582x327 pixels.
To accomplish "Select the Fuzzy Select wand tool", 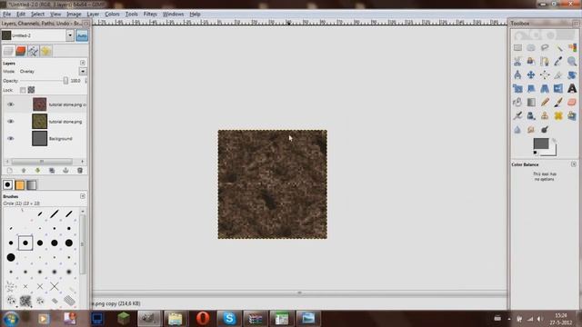I will [558, 48].
